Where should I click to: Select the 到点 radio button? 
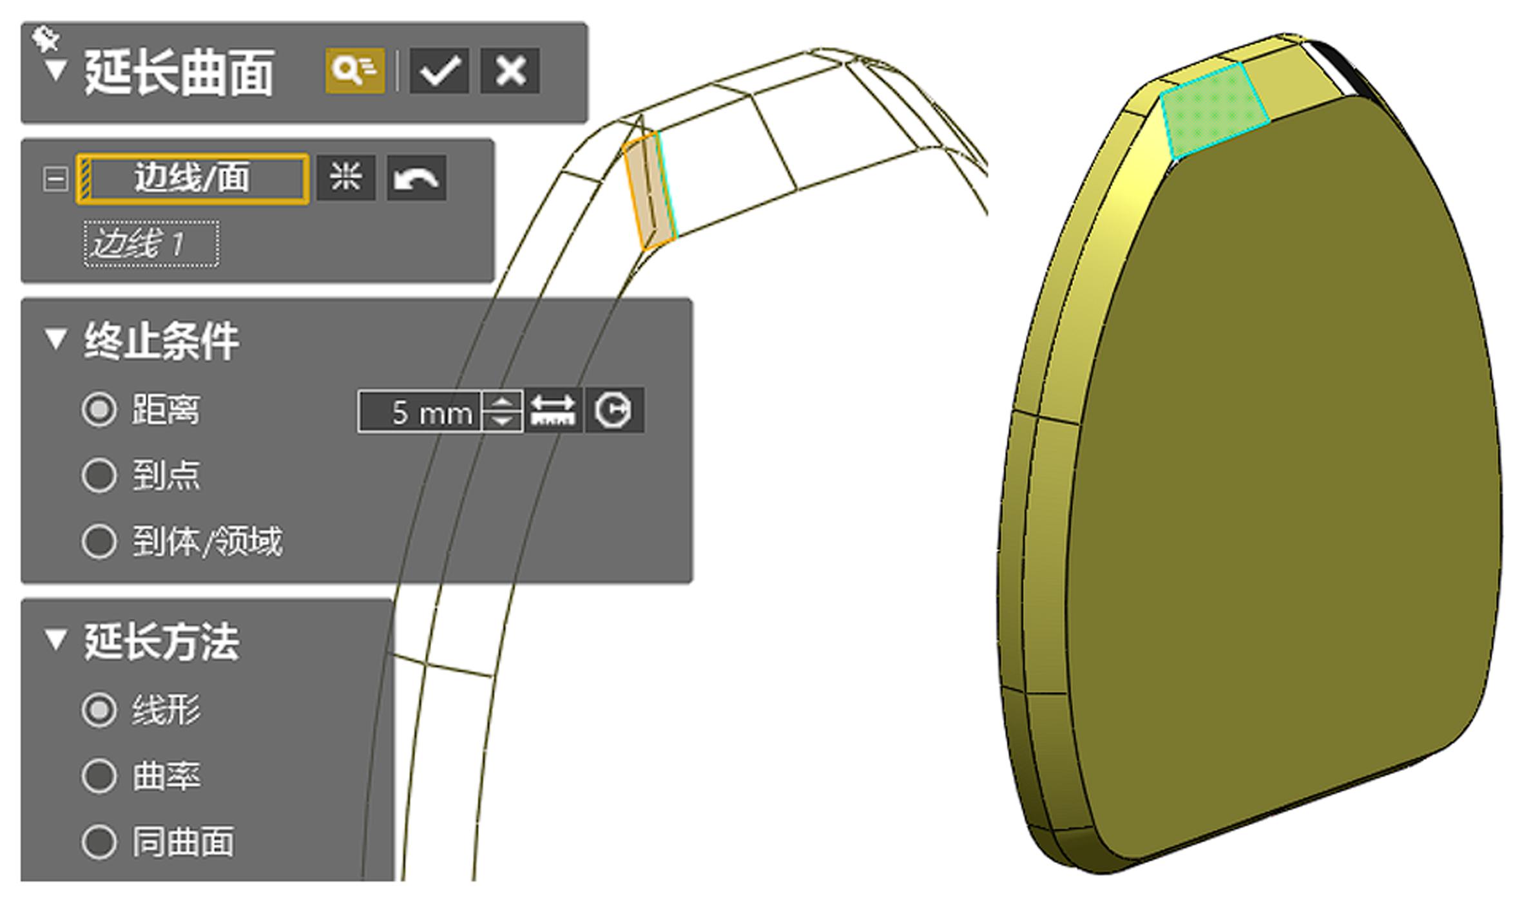coord(99,475)
